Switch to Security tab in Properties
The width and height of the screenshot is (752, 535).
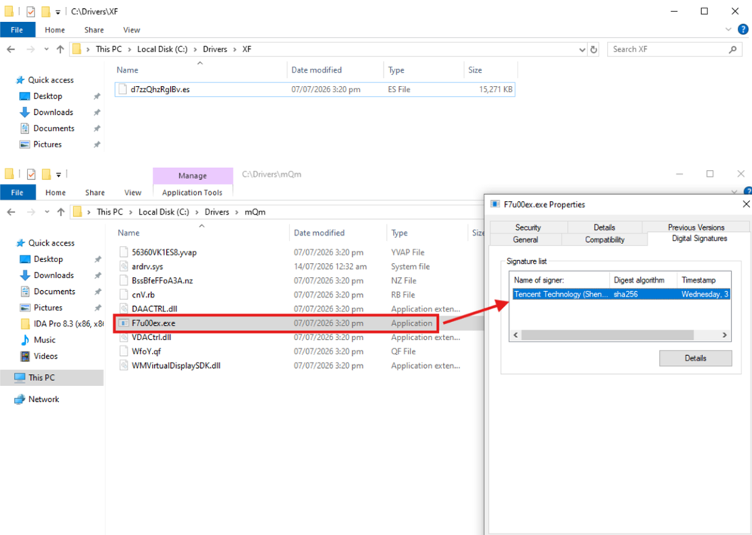[x=528, y=227]
